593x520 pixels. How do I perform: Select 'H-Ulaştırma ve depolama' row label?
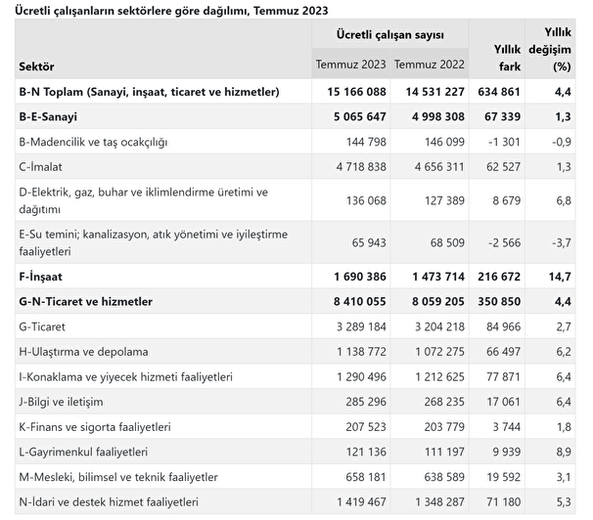click(x=83, y=352)
